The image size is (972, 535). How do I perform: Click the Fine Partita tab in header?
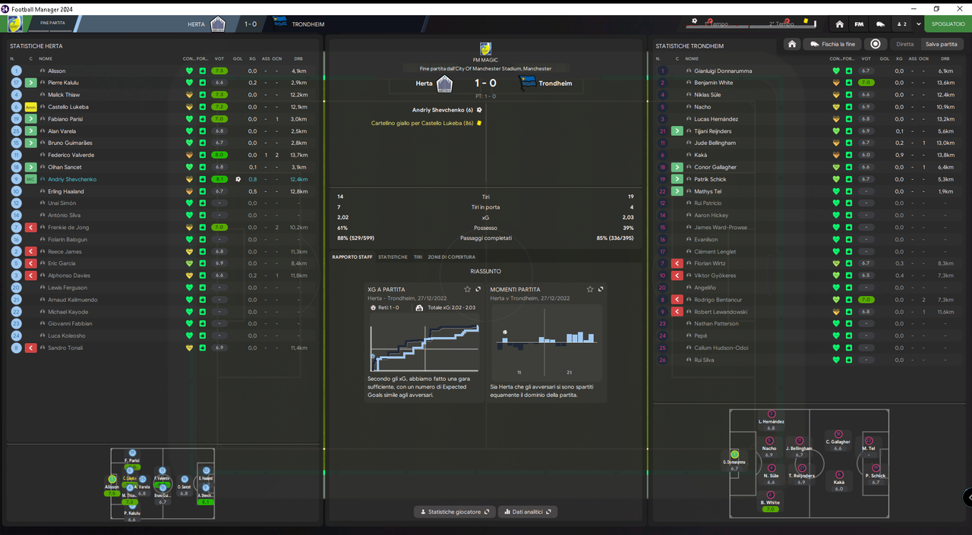coord(52,24)
